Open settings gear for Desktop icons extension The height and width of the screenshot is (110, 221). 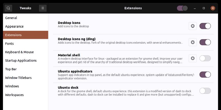point(193,26)
